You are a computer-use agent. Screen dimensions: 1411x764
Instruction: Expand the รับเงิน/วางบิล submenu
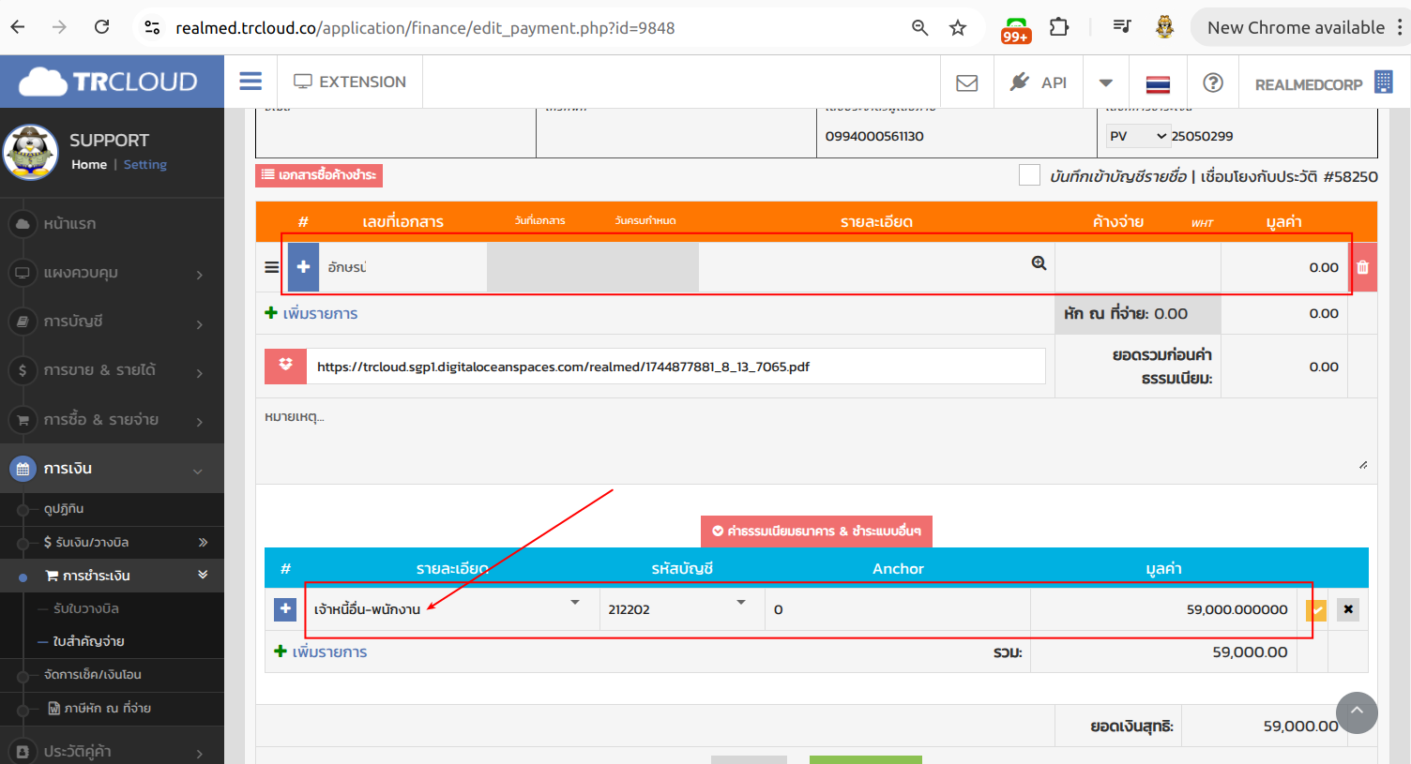[112, 542]
